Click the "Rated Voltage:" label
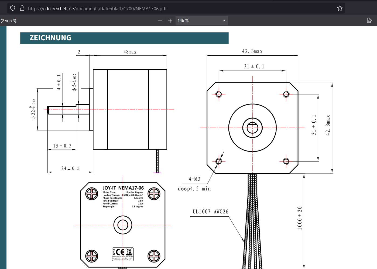Viewport: 377px width, 269px height. click(x=111, y=201)
